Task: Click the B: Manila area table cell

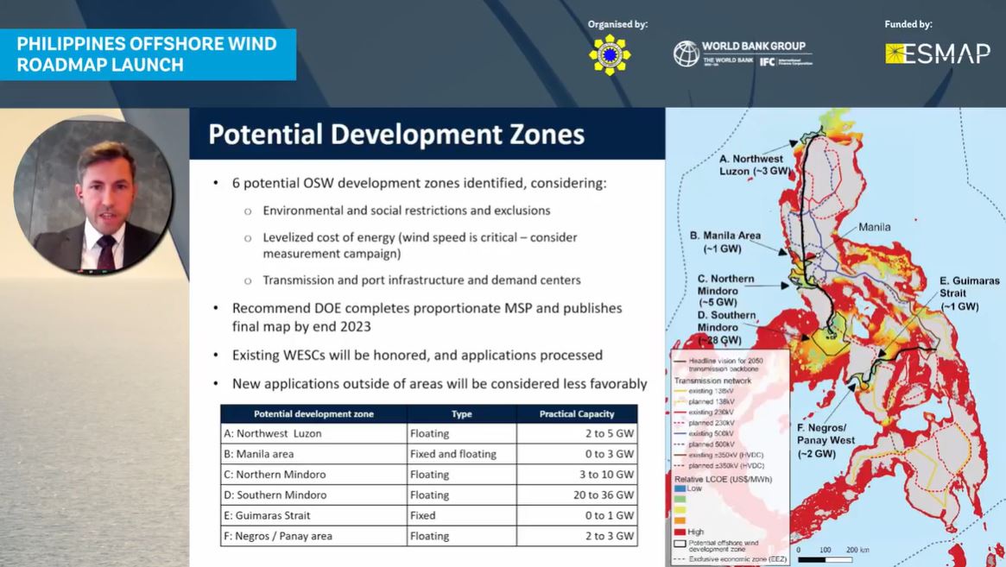Action: (x=313, y=454)
